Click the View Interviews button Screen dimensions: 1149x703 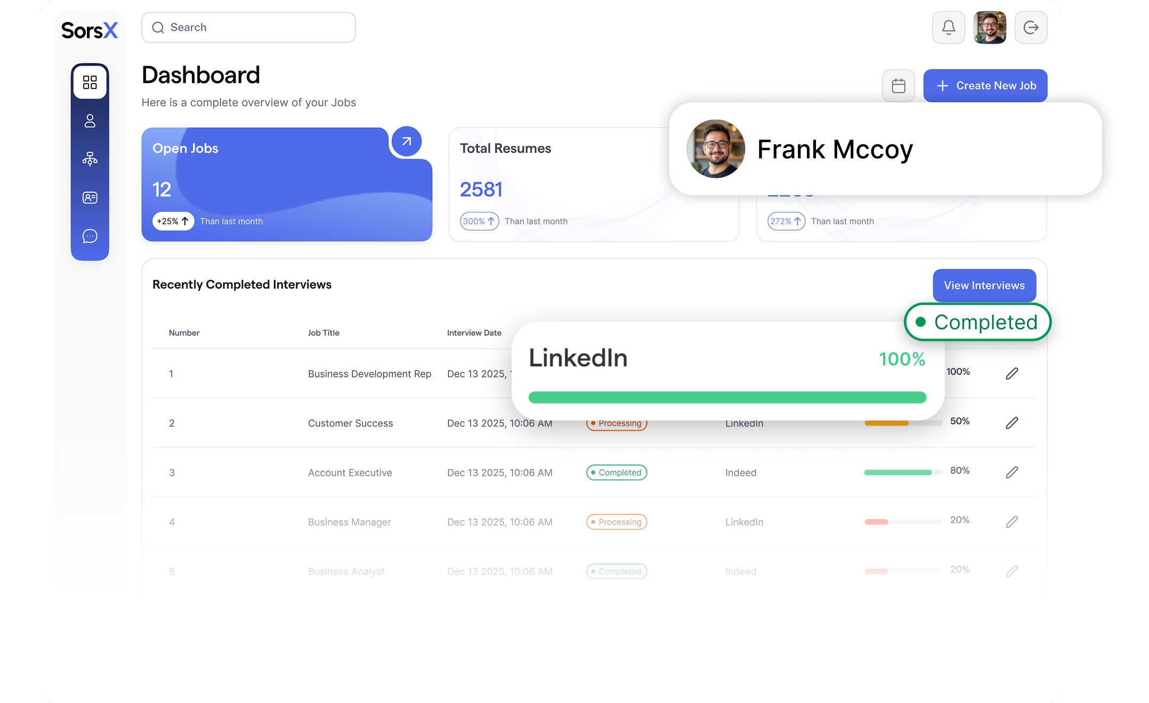point(984,285)
